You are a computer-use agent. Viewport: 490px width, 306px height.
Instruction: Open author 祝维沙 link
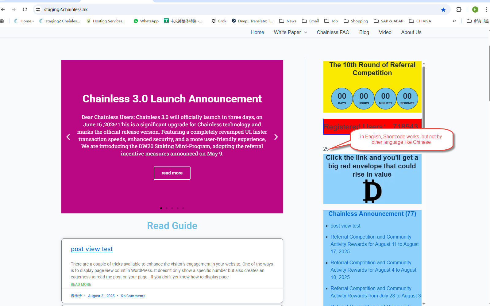pyautogui.click(x=76, y=296)
